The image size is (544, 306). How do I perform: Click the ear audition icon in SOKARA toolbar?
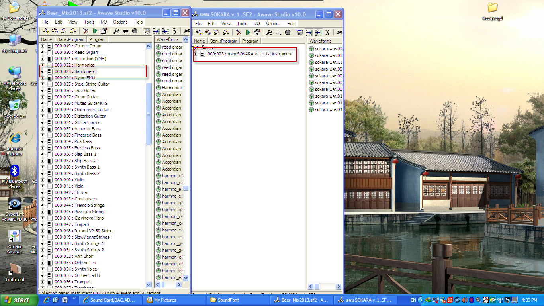[327, 32]
